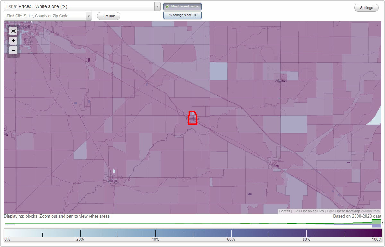Click the red-outlined New Ross region
Image resolution: width=385 pixels, height=247 pixels.
point(193,118)
